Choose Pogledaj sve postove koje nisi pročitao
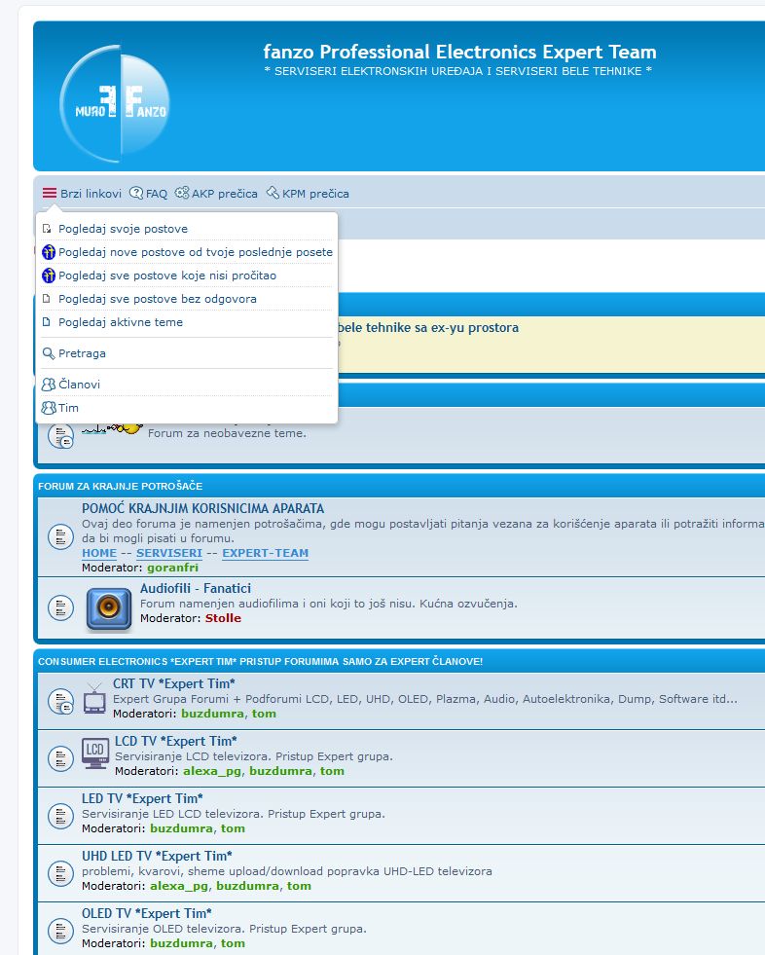 pos(166,275)
